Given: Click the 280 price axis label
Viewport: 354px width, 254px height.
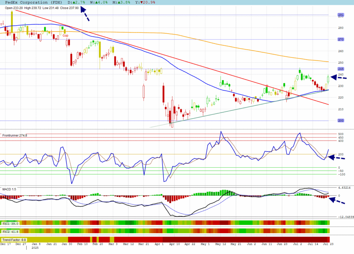Looking at the screenshot, I should click(341, 28).
